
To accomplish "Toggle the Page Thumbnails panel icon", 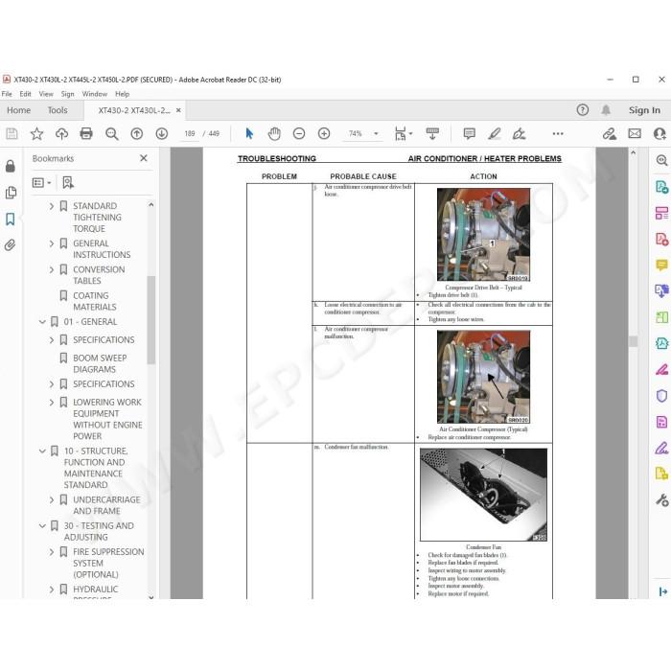I will [x=11, y=193].
